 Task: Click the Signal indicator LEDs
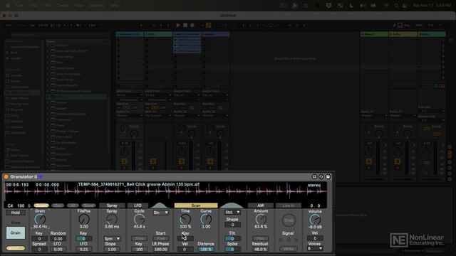(289, 240)
